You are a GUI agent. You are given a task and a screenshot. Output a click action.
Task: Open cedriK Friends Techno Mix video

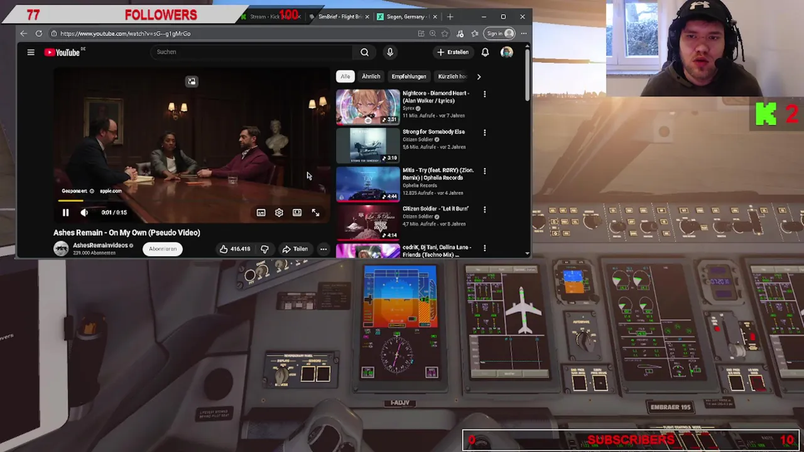pos(367,250)
